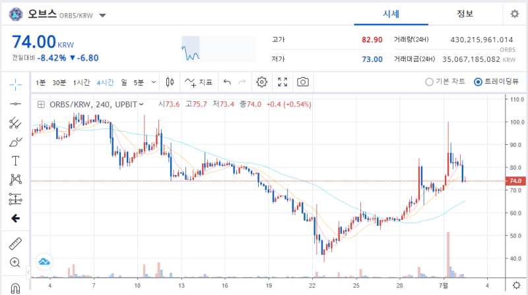Take a chart snapshot with camera icon
The image size is (528, 295).
[x=303, y=82]
